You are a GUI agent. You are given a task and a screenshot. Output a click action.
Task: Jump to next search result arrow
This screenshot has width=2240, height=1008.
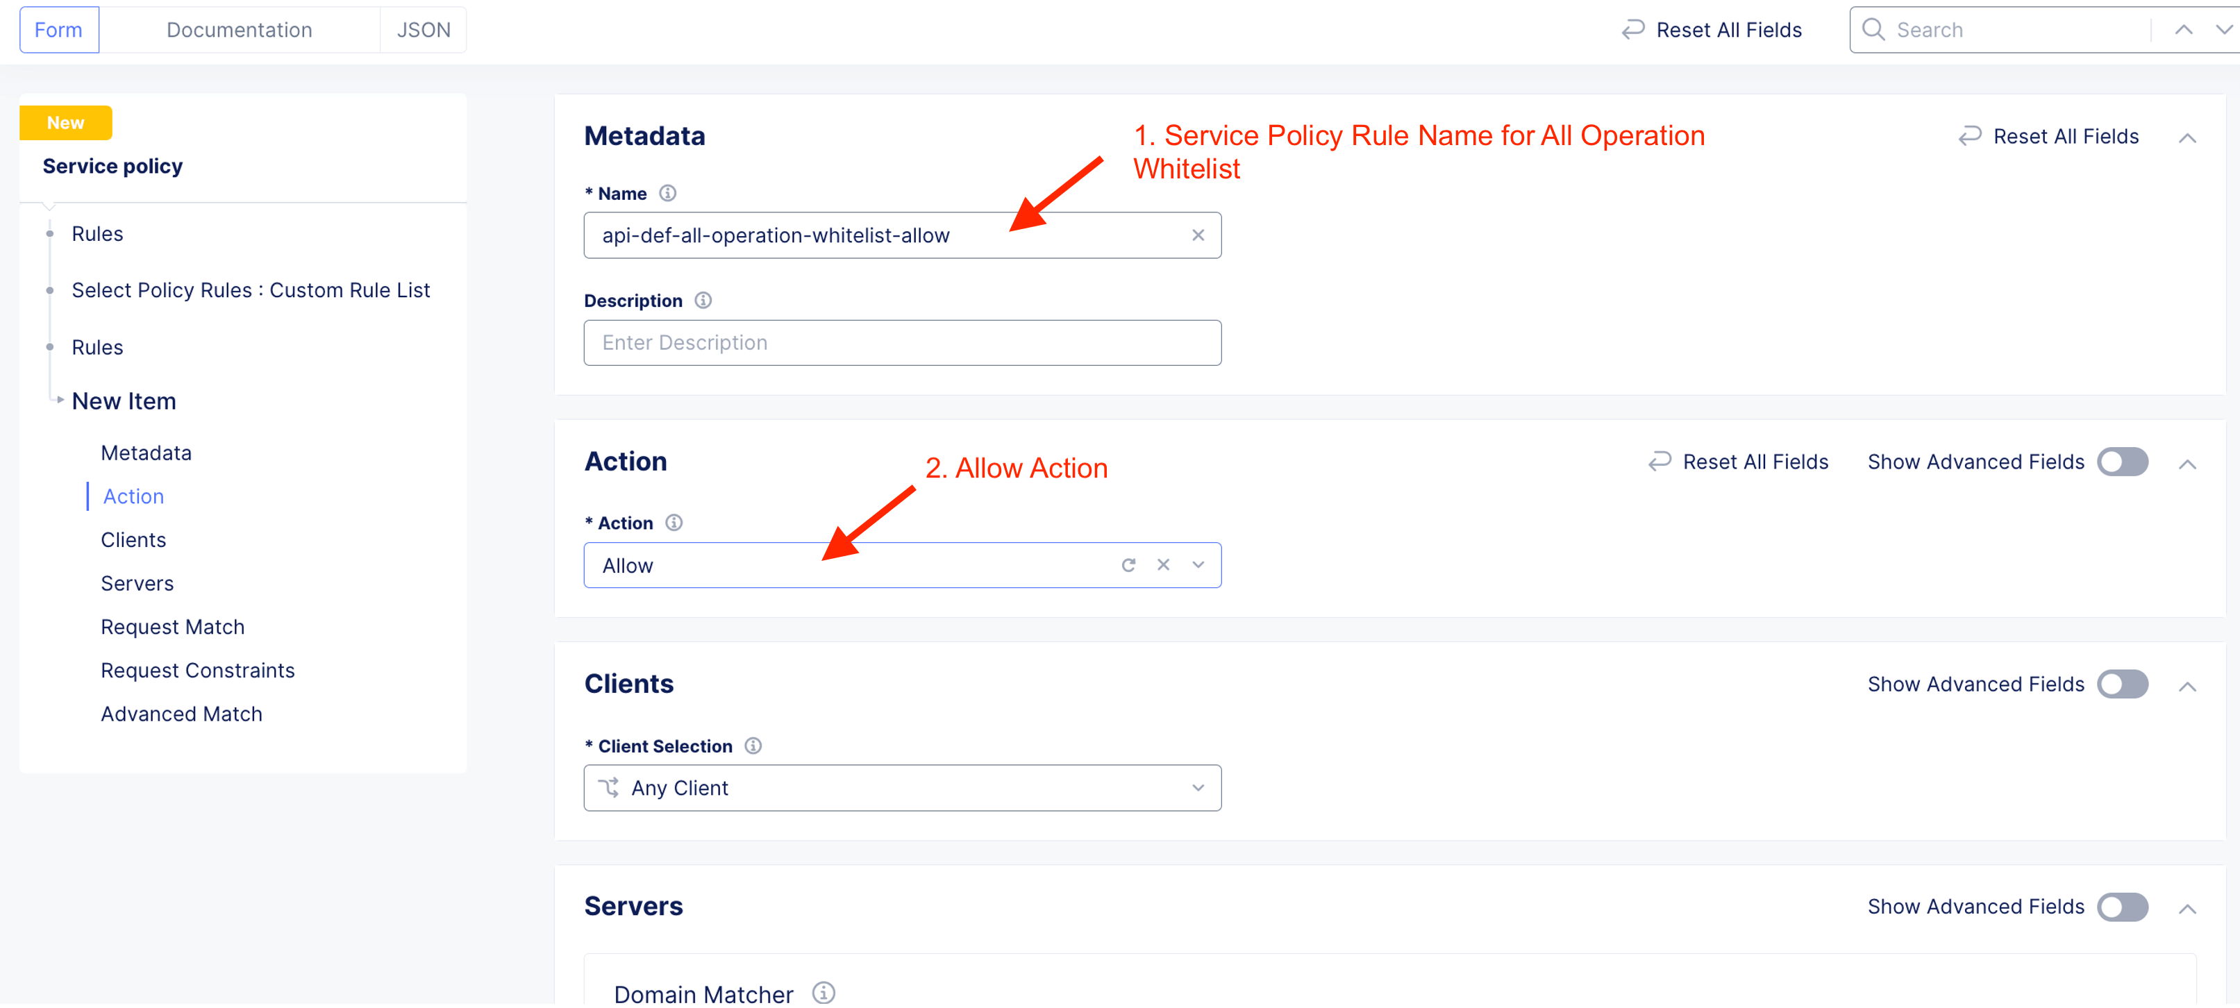coord(2223,30)
